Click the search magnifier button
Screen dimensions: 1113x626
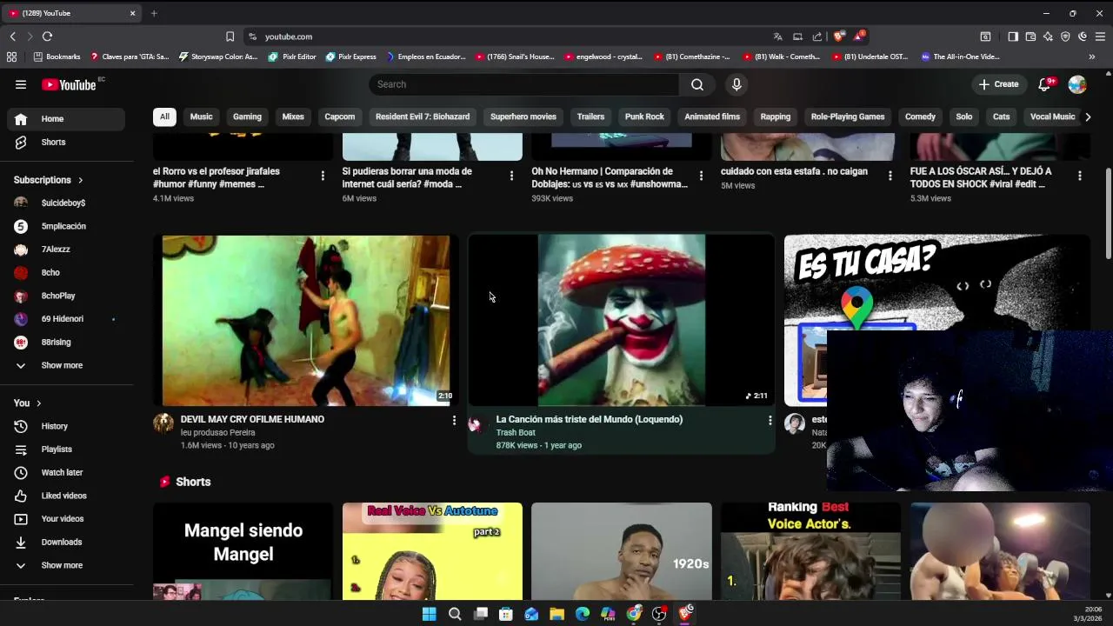[697, 84]
